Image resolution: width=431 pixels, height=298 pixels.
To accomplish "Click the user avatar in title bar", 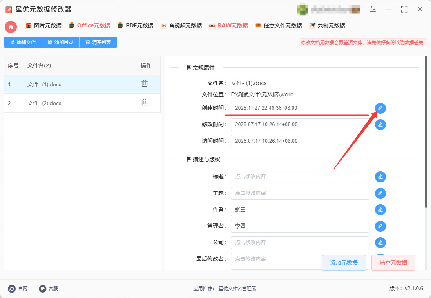I will pyautogui.click(x=302, y=9).
